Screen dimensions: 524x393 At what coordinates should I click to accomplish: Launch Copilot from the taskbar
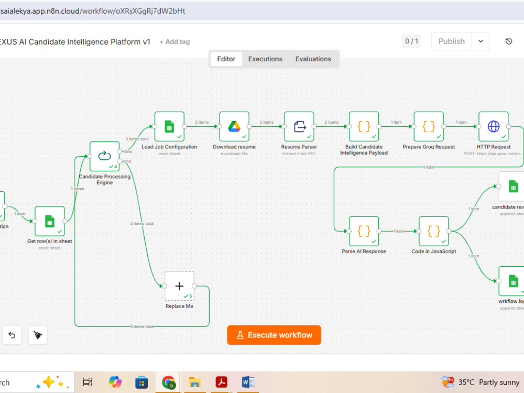(115, 382)
